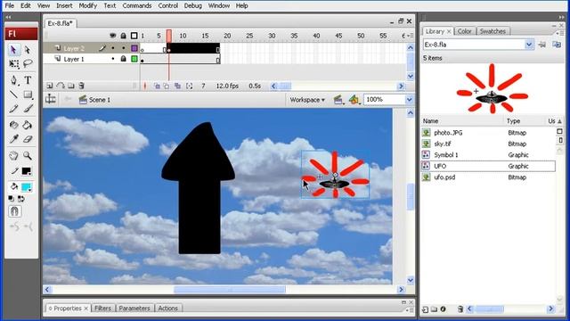
Task: Switch to the Swatches tab
Action: point(493,31)
